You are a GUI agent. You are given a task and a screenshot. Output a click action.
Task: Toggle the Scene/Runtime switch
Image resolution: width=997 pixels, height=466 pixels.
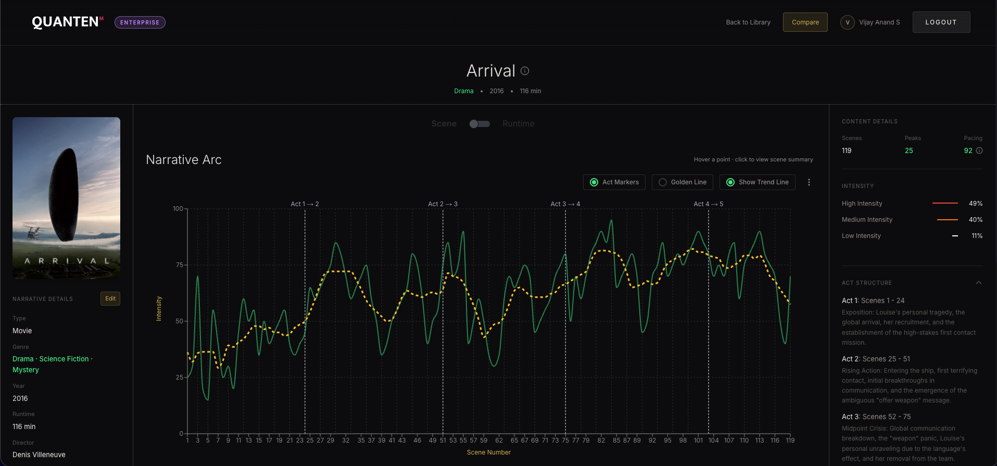(x=479, y=124)
